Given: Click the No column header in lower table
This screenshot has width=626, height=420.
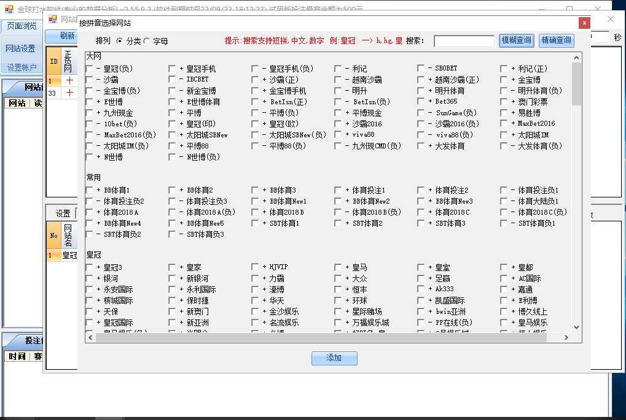Looking at the screenshot, I should click(54, 235).
